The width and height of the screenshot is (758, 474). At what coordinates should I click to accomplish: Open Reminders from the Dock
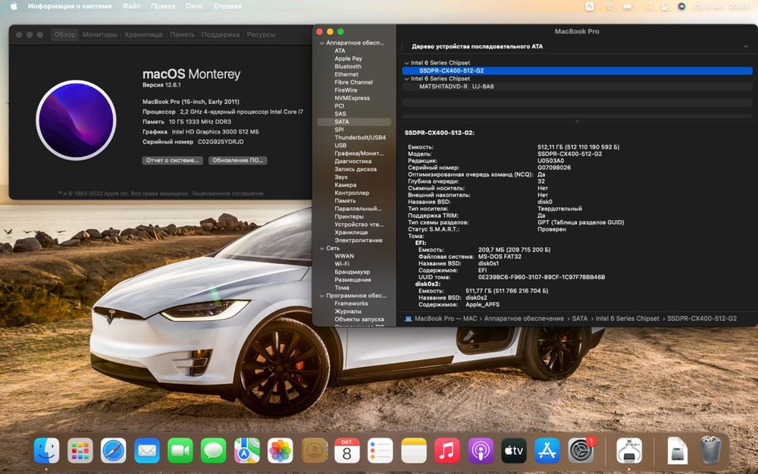(381, 450)
